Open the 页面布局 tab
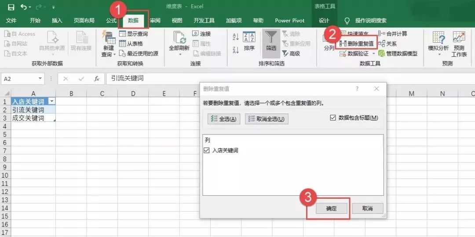The image size is (475, 237). tap(84, 21)
